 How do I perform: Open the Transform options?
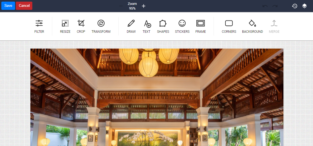[x=101, y=26]
